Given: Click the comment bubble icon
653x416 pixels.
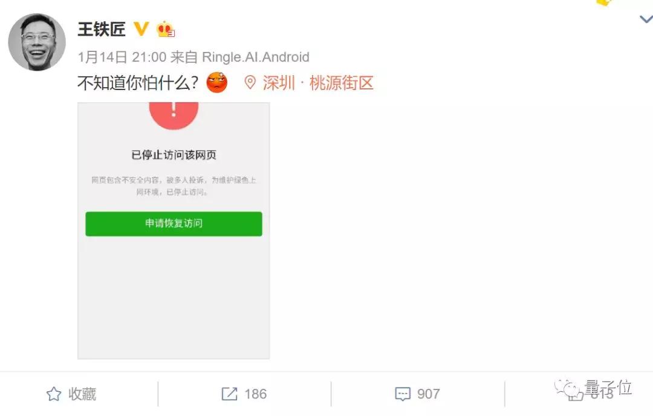Looking at the screenshot, I should click(x=402, y=394).
